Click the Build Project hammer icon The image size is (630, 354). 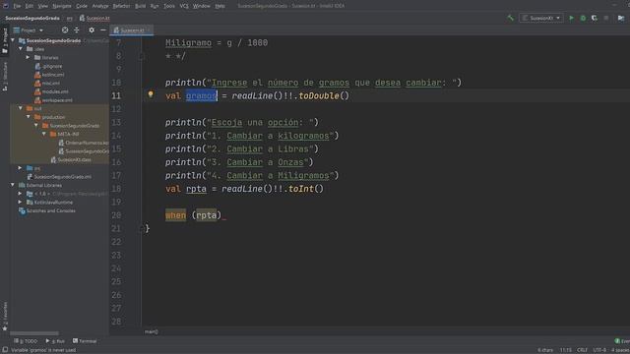point(510,18)
